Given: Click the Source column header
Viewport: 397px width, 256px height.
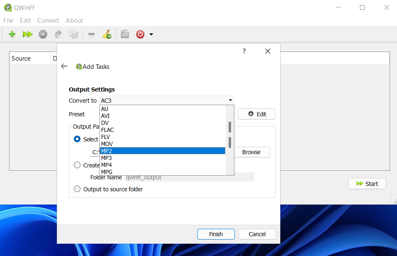Looking at the screenshot, I should tap(30, 59).
